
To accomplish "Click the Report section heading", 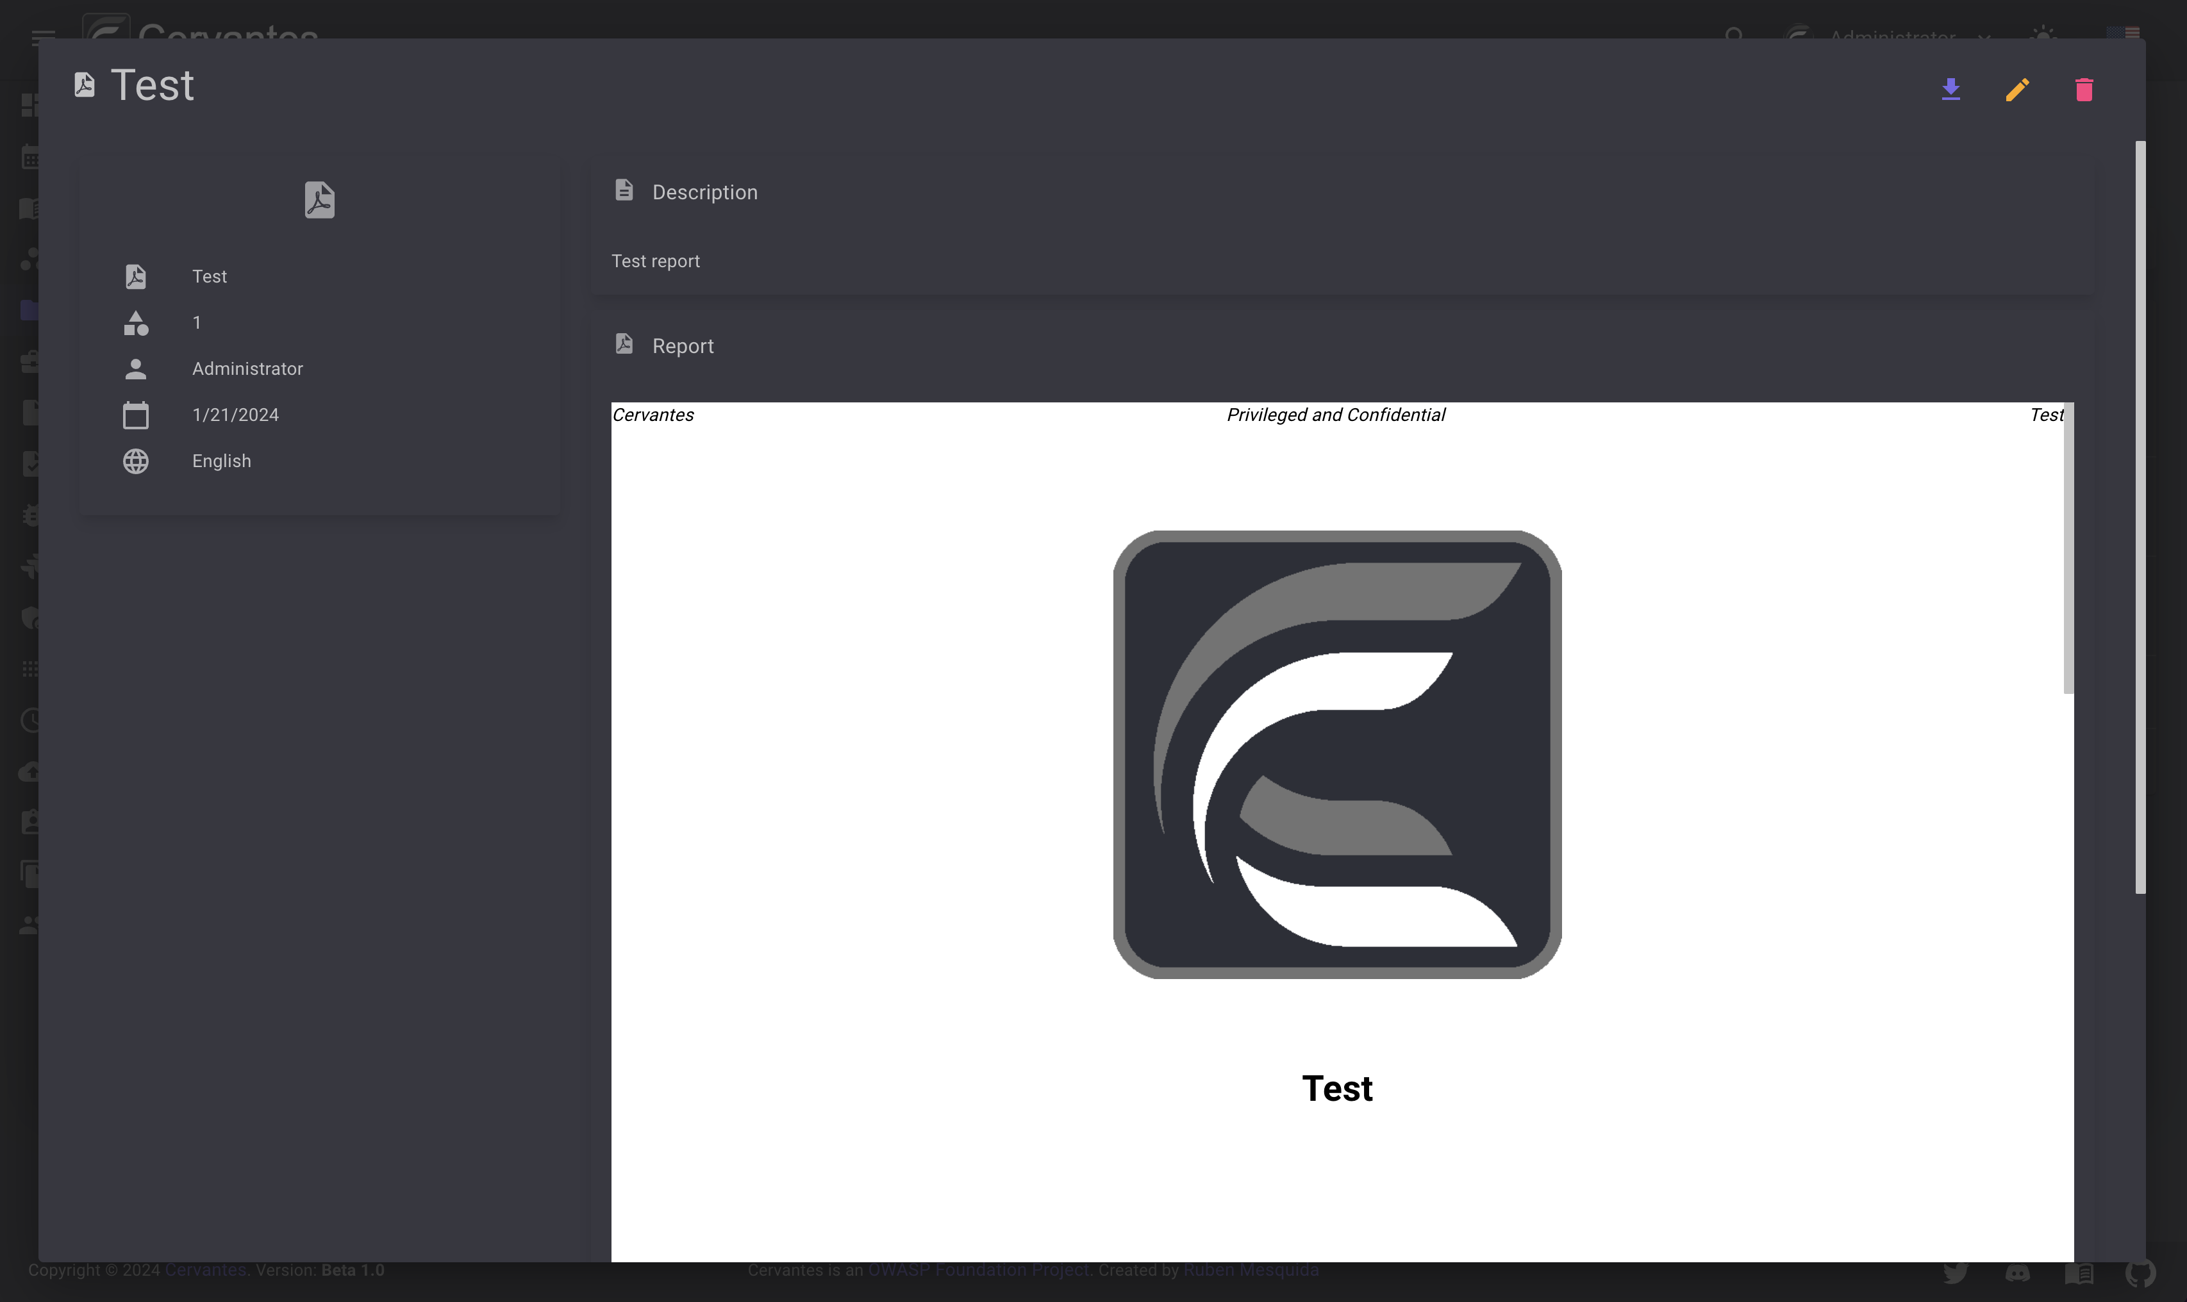I will point(683,345).
